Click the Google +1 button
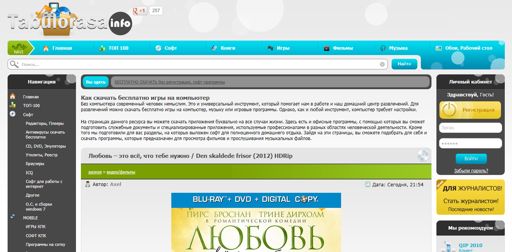 [x=140, y=11]
